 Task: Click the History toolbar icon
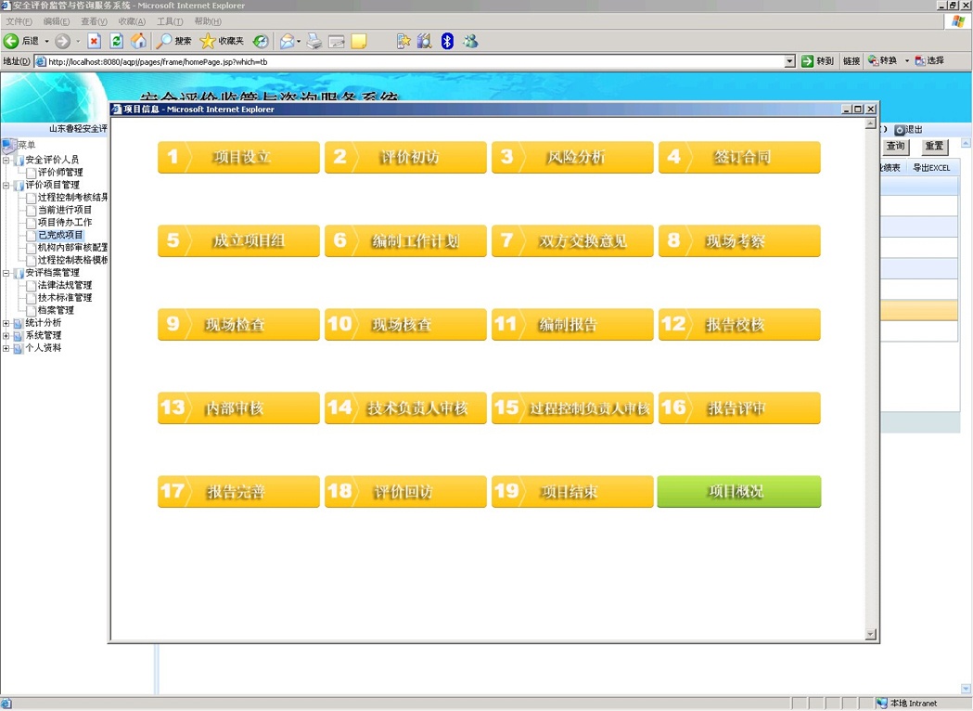pos(261,41)
